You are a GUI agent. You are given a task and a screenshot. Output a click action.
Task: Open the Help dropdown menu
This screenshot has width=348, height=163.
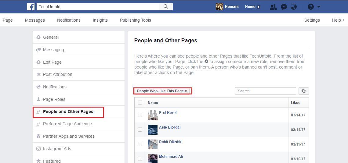tap(338, 20)
